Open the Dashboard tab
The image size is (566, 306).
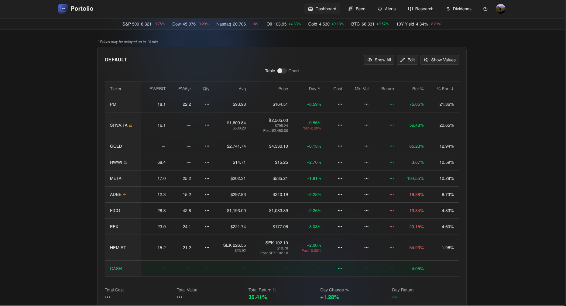pyautogui.click(x=322, y=9)
